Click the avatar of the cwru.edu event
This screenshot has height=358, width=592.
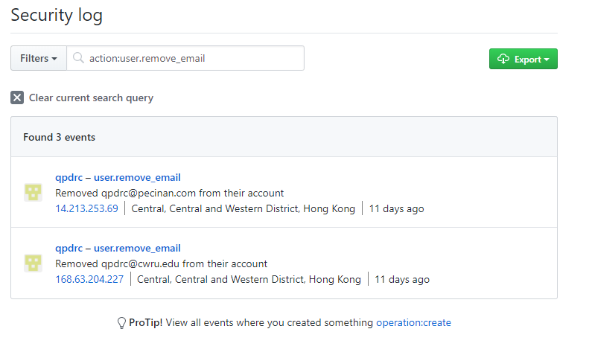pos(33,263)
